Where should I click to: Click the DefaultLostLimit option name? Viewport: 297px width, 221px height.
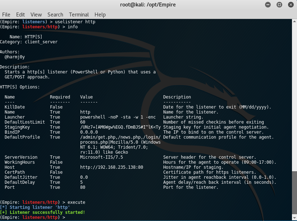(24, 122)
